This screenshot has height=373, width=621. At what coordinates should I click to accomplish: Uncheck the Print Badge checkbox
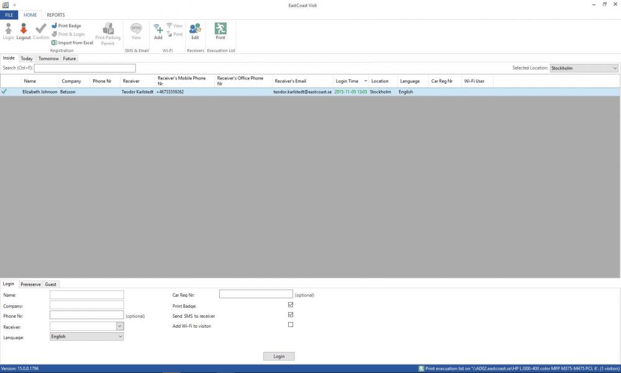point(291,305)
